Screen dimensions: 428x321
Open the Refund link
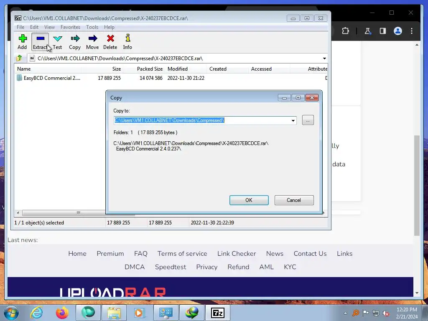coord(238,267)
